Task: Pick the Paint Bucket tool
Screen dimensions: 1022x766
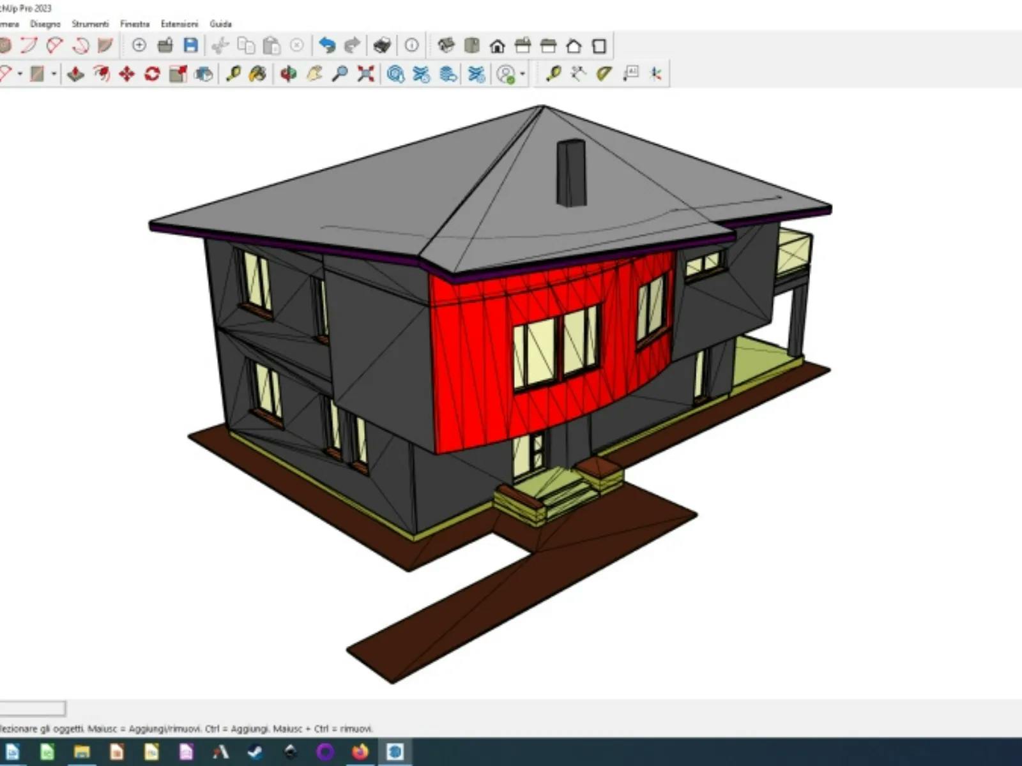Action: 257,74
